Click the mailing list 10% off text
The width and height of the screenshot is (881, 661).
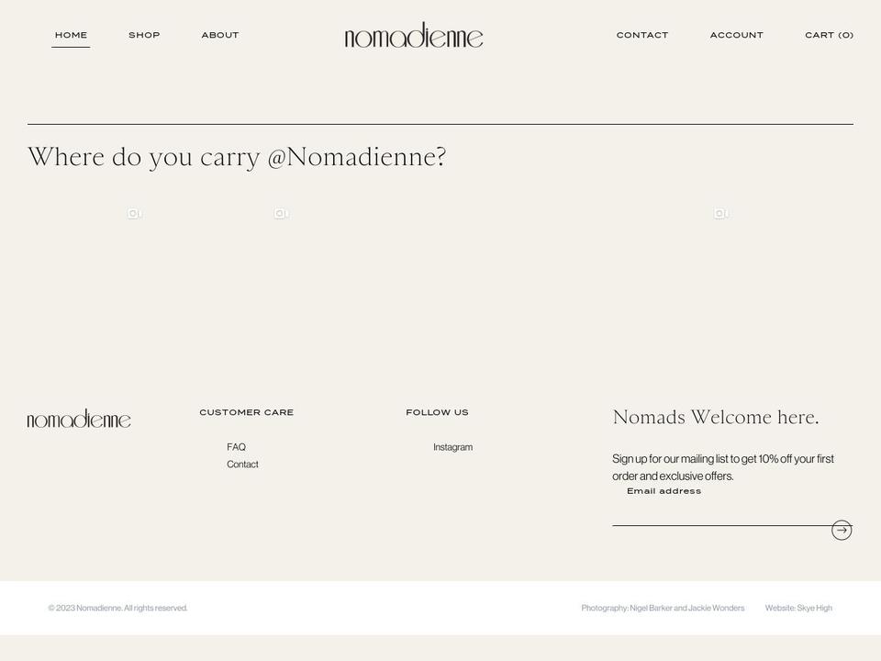723,467
